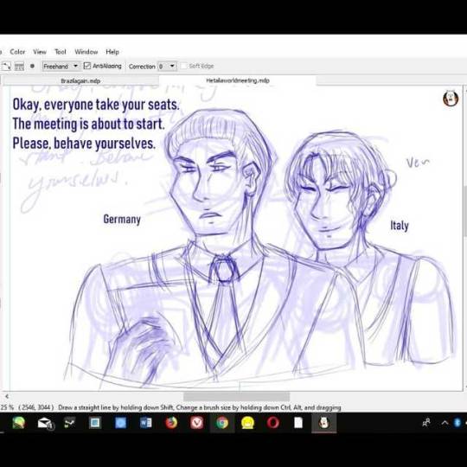Click the round dot snap icon in the toolbar
This screenshot has height=467, width=467.
[32, 66]
